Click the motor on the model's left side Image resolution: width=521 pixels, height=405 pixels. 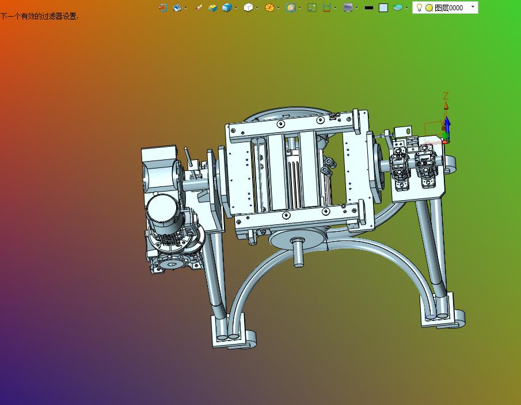pos(162,211)
